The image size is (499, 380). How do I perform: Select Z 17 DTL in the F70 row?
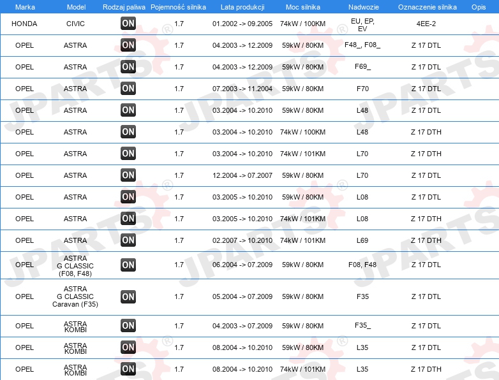pyautogui.click(x=426, y=89)
